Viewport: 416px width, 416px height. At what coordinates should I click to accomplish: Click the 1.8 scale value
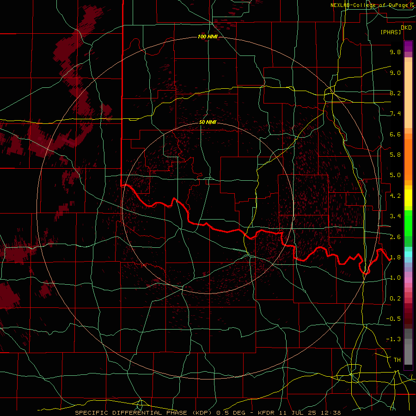395,257
